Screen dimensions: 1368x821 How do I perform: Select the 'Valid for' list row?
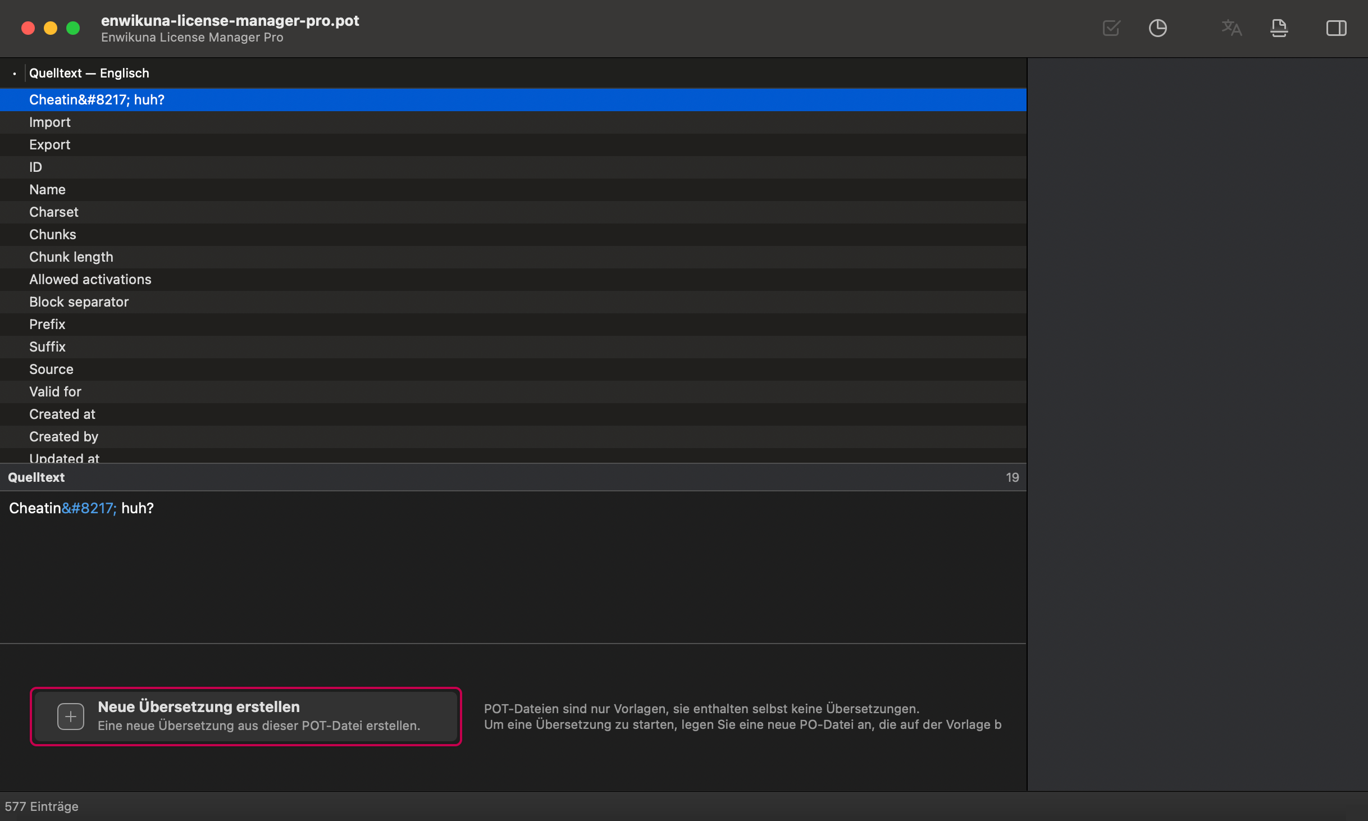pos(513,392)
